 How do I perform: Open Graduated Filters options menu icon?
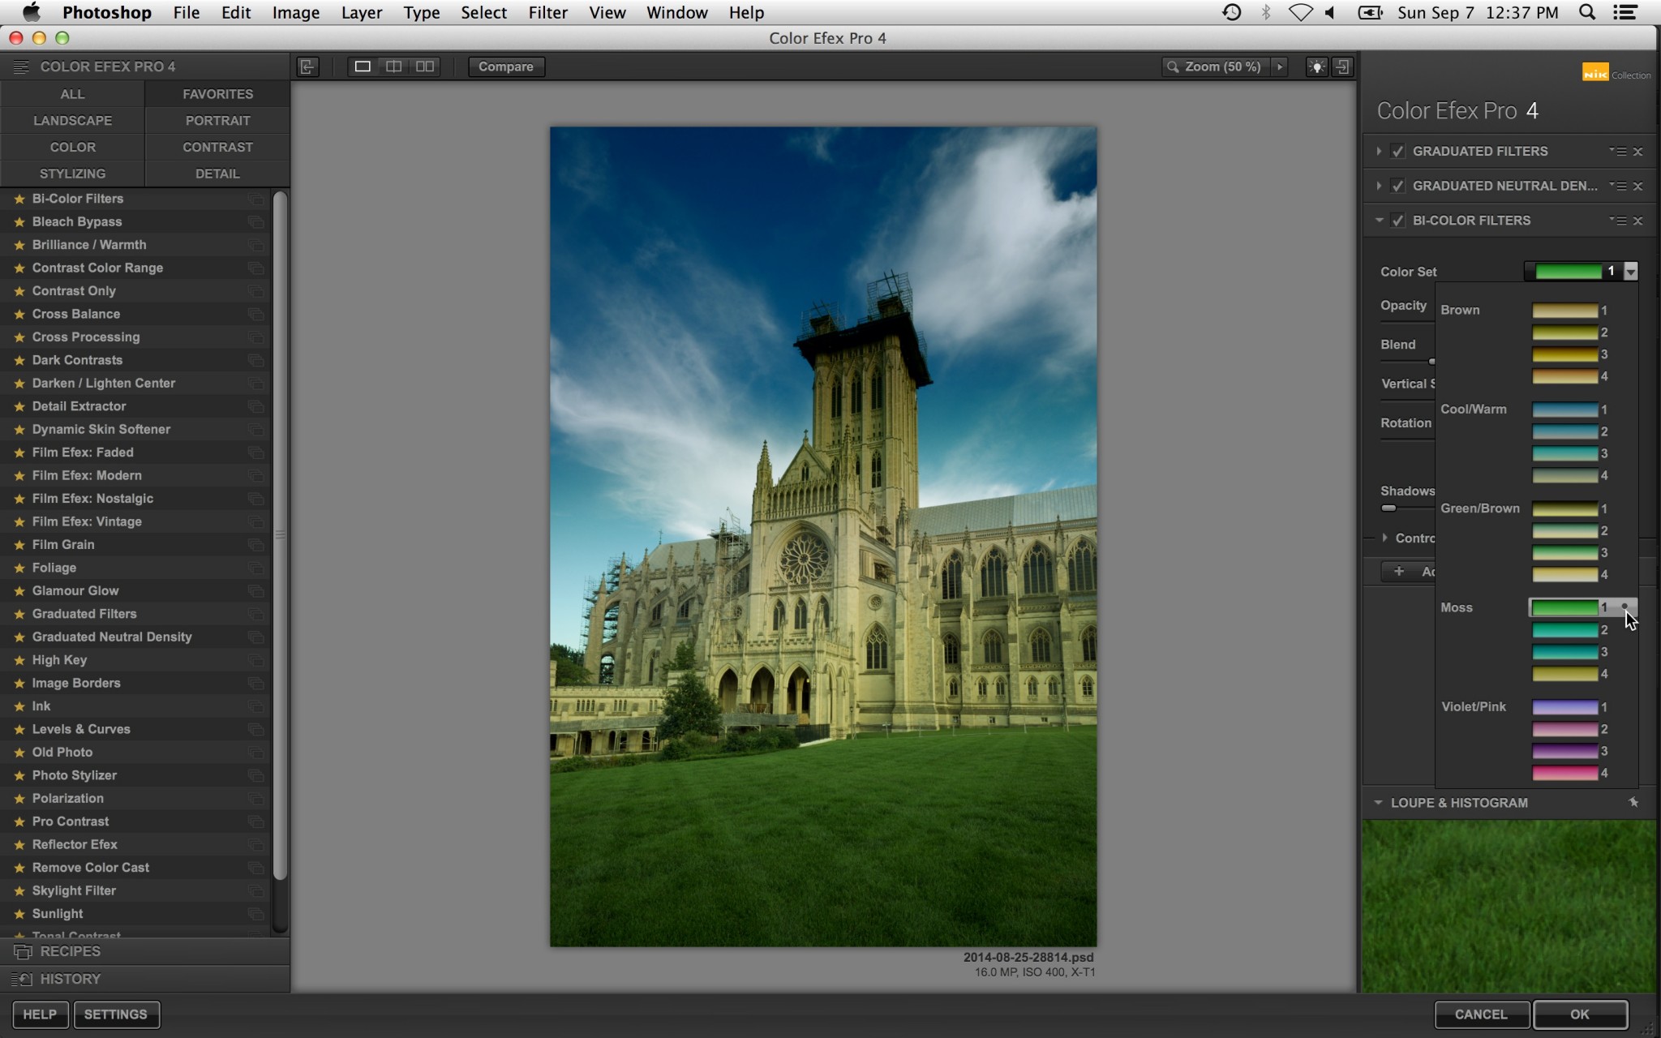(x=1618, y=152)
